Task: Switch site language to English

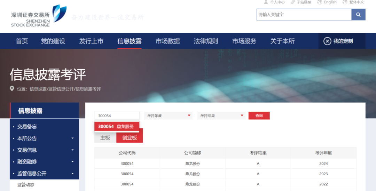Action: (x=330, y=2)
